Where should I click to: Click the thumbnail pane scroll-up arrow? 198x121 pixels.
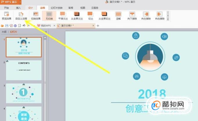tap(45, 38)
